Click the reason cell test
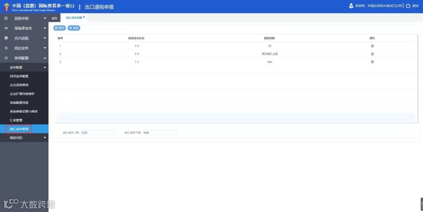The width and height of the screenshot is (423, 212). click(x=270, y=62)
